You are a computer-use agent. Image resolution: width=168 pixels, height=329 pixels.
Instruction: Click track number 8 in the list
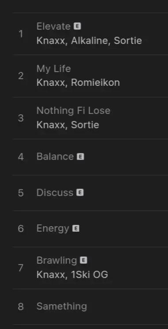(21, 307)
